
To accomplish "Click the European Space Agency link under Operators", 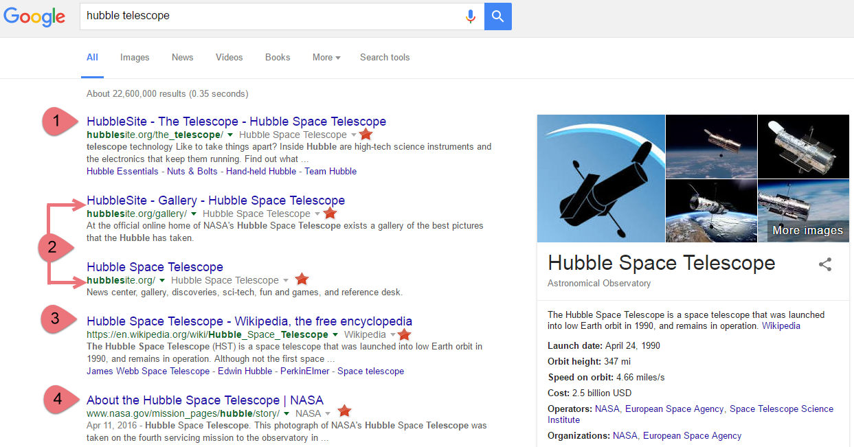I will pos(674,409).
